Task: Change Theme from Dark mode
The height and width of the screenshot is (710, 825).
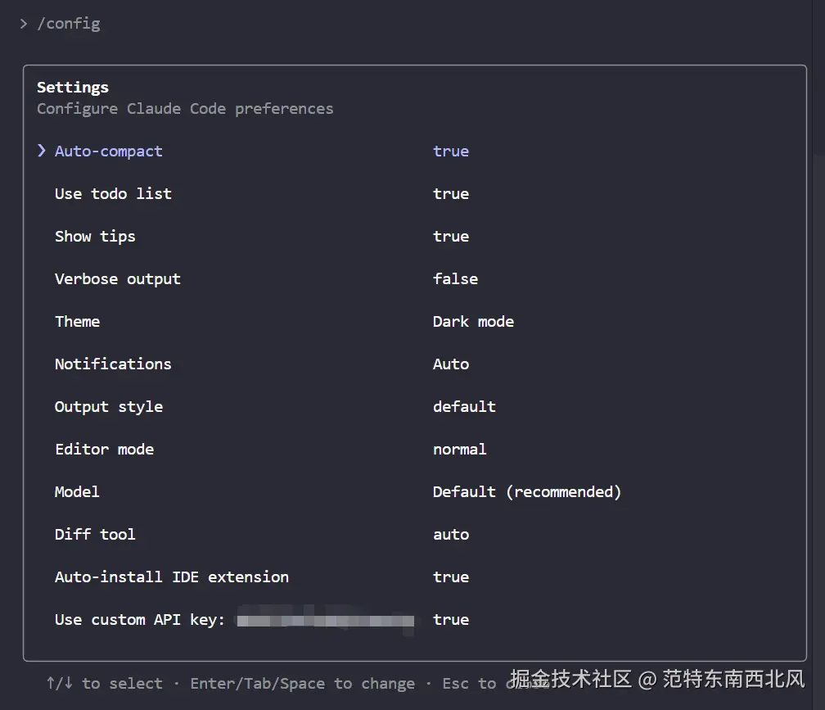Action: (77, 321)
